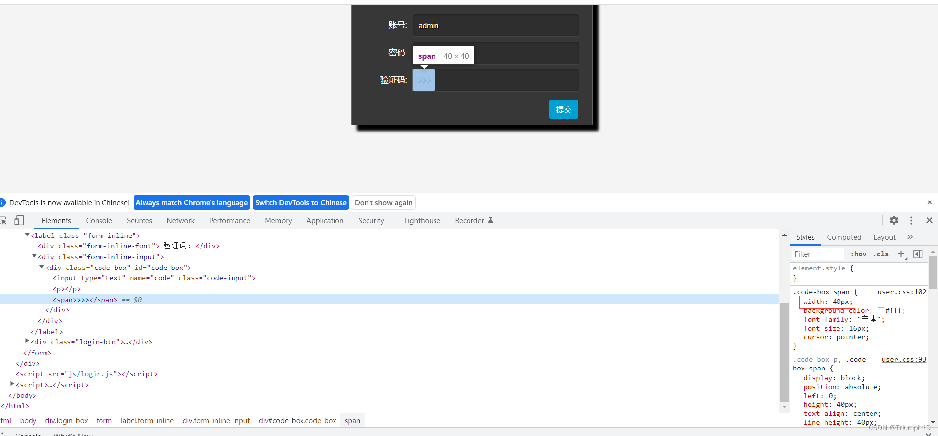
Task: Collapse the code-box div node
Action: [x=42, y=267]
